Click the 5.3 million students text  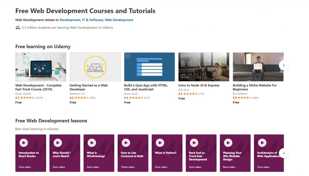pyautogui.click(x=68, y=27)
